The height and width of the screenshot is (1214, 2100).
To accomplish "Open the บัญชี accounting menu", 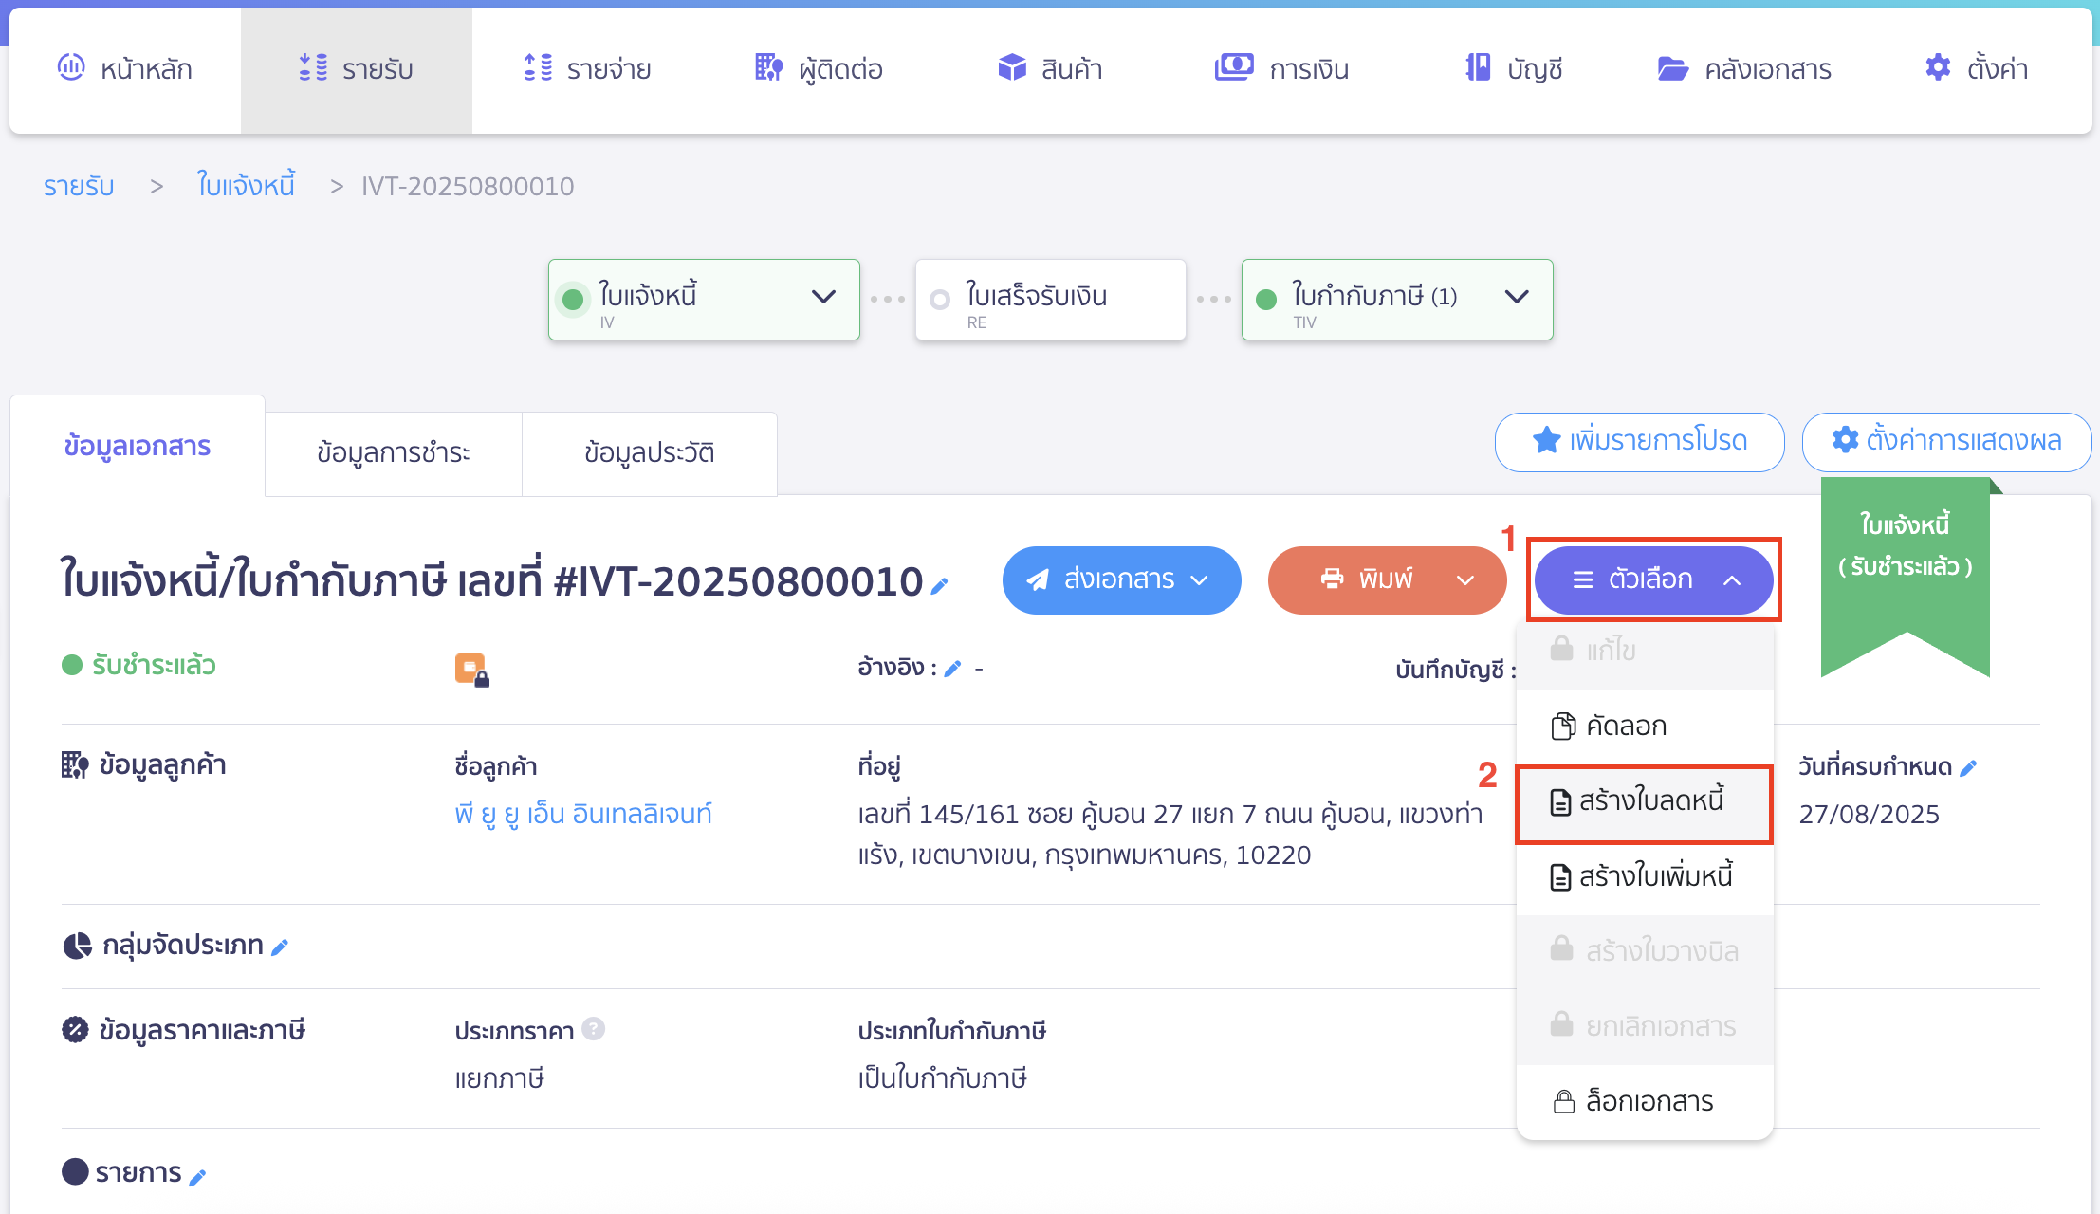I will [1514, 69].
